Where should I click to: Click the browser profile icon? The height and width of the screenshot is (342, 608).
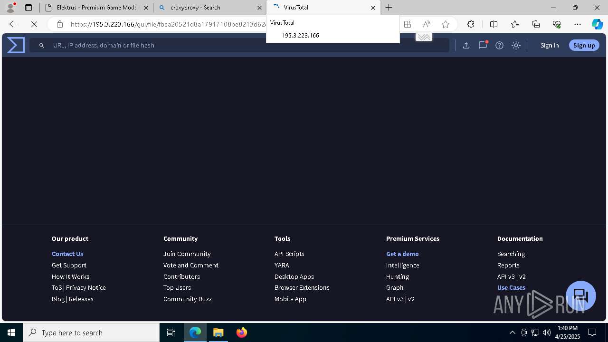[x=10, y=7]
